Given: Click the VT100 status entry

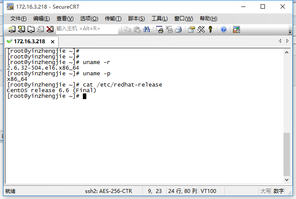Looking at the screenshot, I should click(208, 191).
